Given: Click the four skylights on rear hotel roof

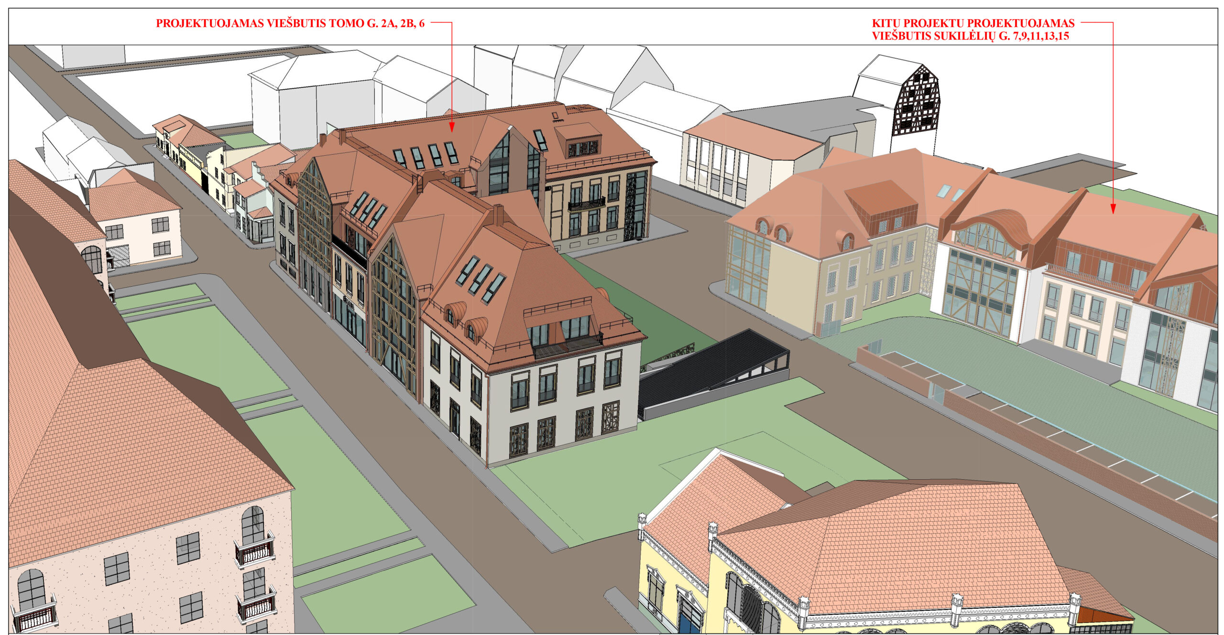Looking at the screenshot, I should click(x=426, y=155).
